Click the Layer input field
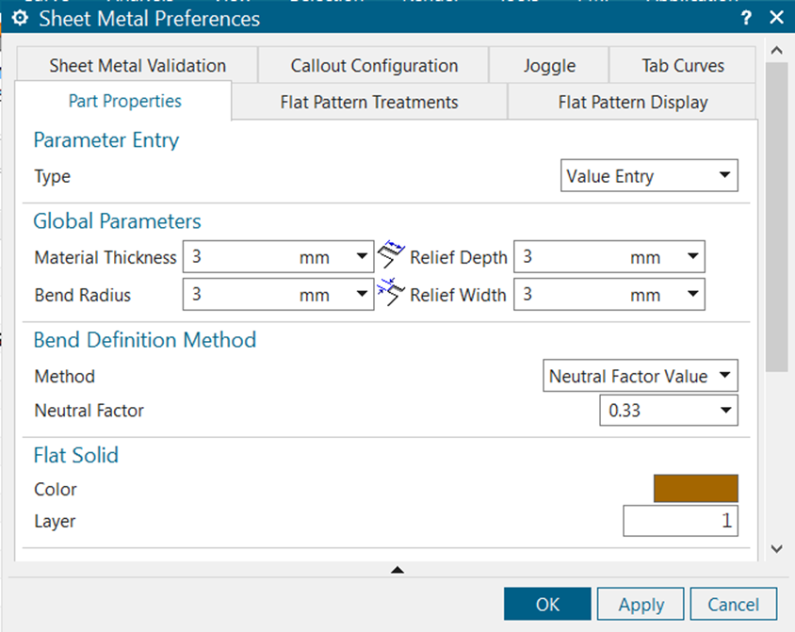Image resolution: width=795 pixels, height=632 pixels. (680, 521)
